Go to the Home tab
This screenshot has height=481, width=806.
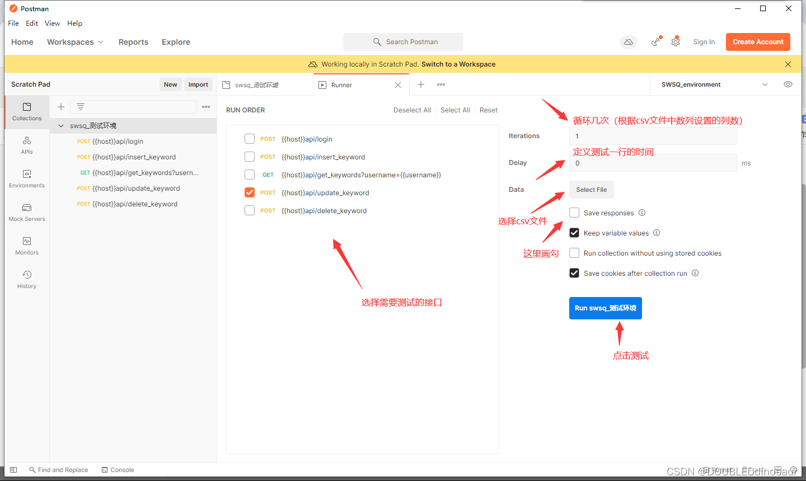tap(22, 42)
